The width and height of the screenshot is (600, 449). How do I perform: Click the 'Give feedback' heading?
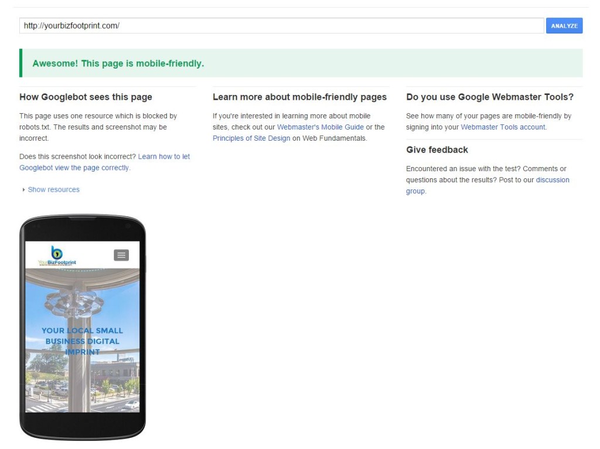tap(437, 149)
